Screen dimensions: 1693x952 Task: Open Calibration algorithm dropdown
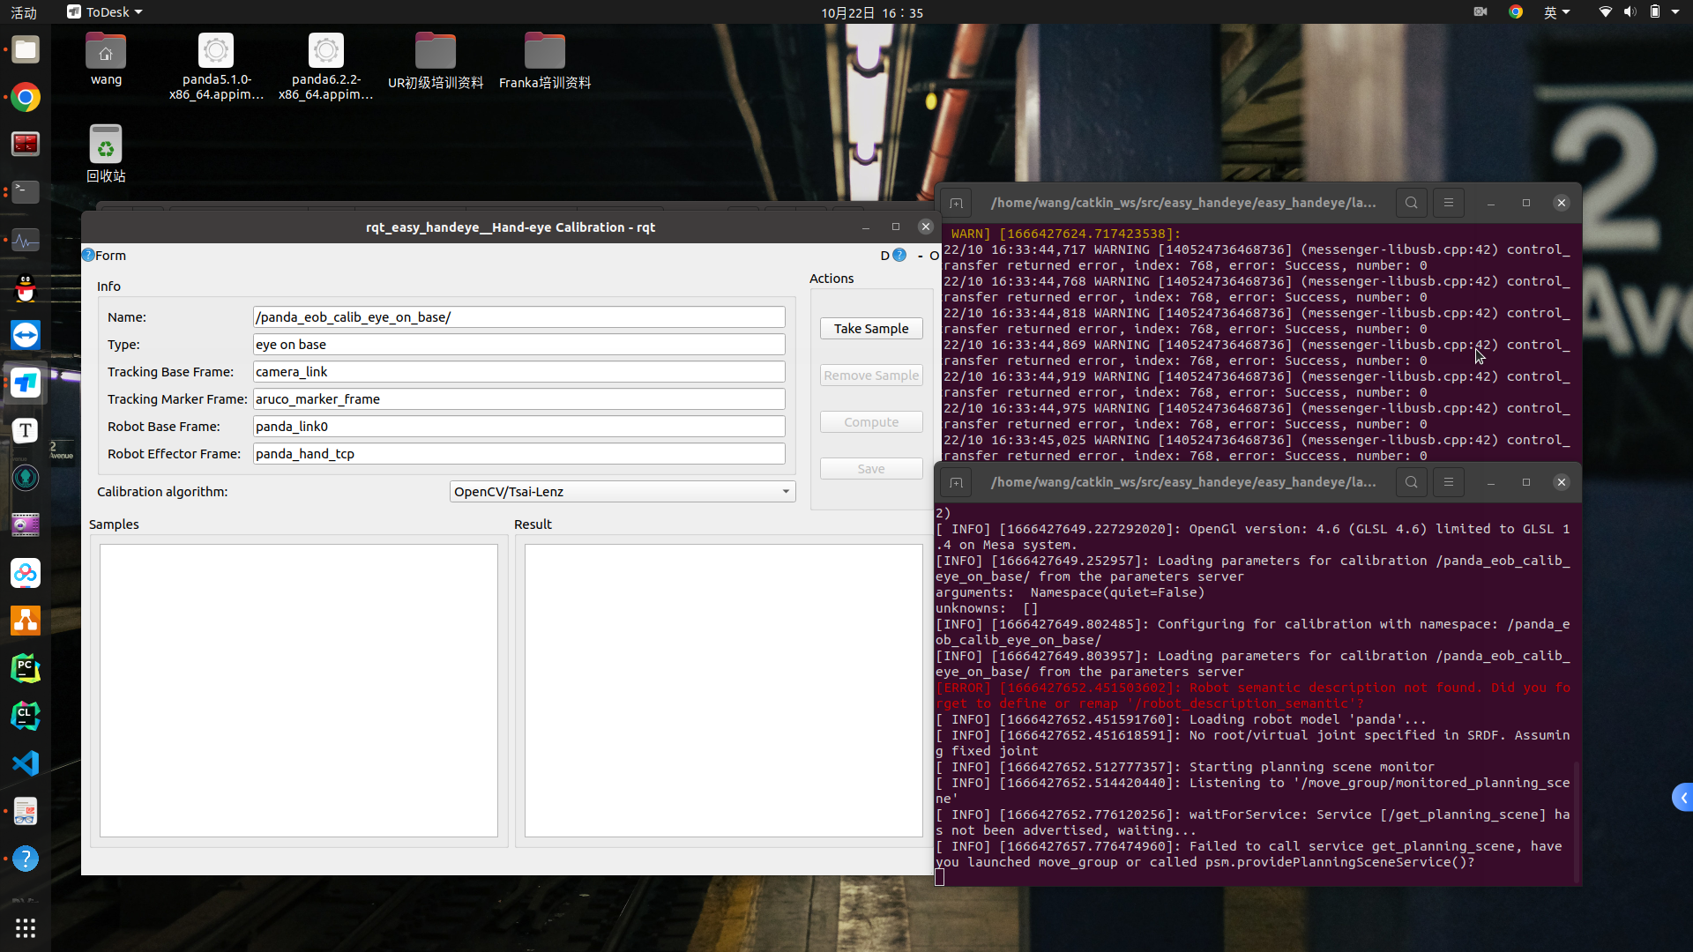pos(623,492)
